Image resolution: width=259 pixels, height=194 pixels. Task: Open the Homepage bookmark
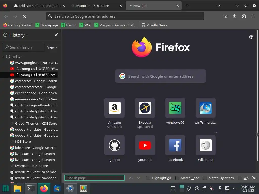pos(47,25)
